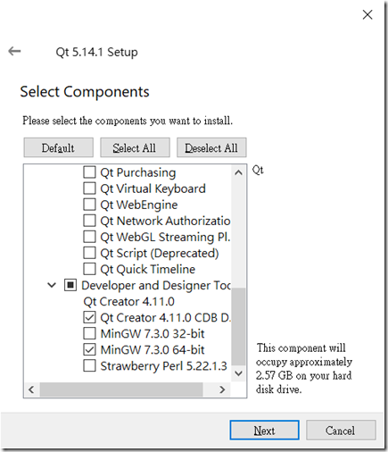Check the Qt Virtual Keyboard component
Screen dimensions: 388x452
pos(89,188)
